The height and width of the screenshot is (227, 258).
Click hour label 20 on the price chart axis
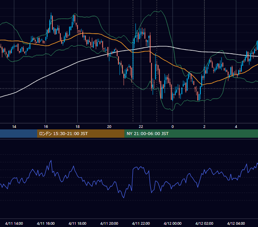pos(109,127)
